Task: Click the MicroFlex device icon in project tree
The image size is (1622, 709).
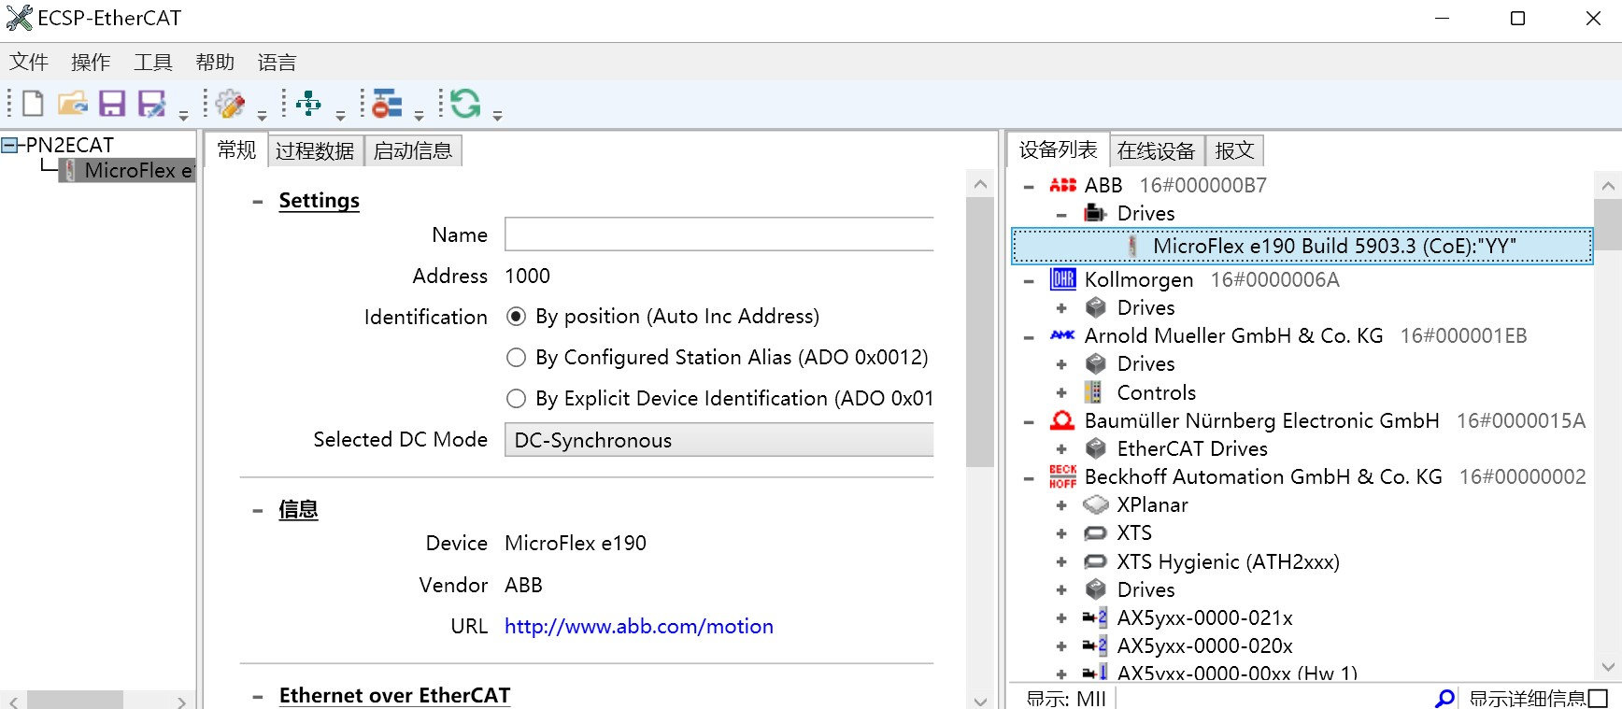Action: [x=70, y=170]
